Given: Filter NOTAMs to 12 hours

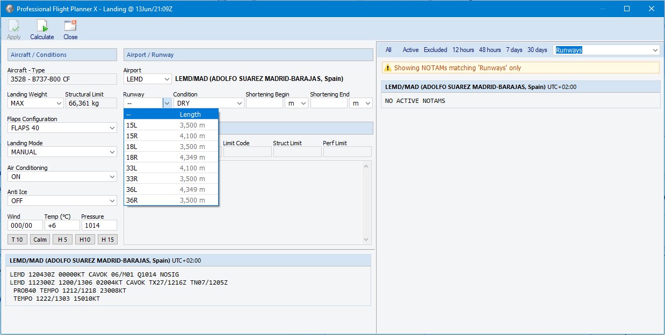Looking at the screenshot, I should click(x=463, y=50).
